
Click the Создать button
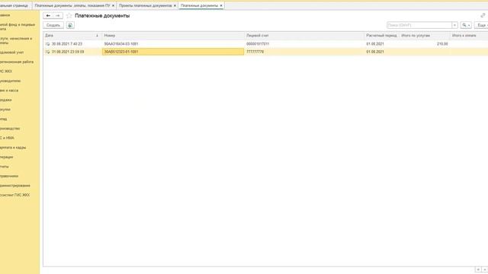click(53, 25)
